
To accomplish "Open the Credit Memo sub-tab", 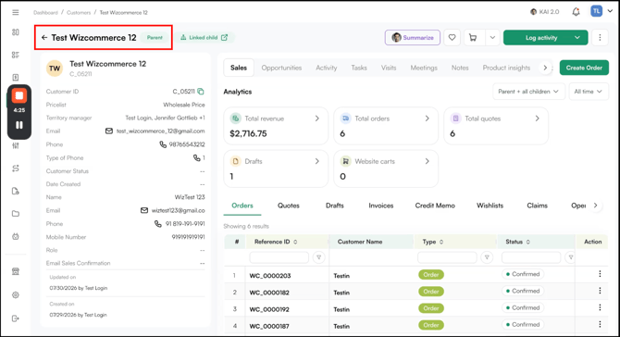I will [435, 206].
